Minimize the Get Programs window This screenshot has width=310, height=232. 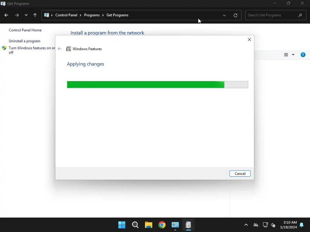pyautogui.click(x=275, y=3)
